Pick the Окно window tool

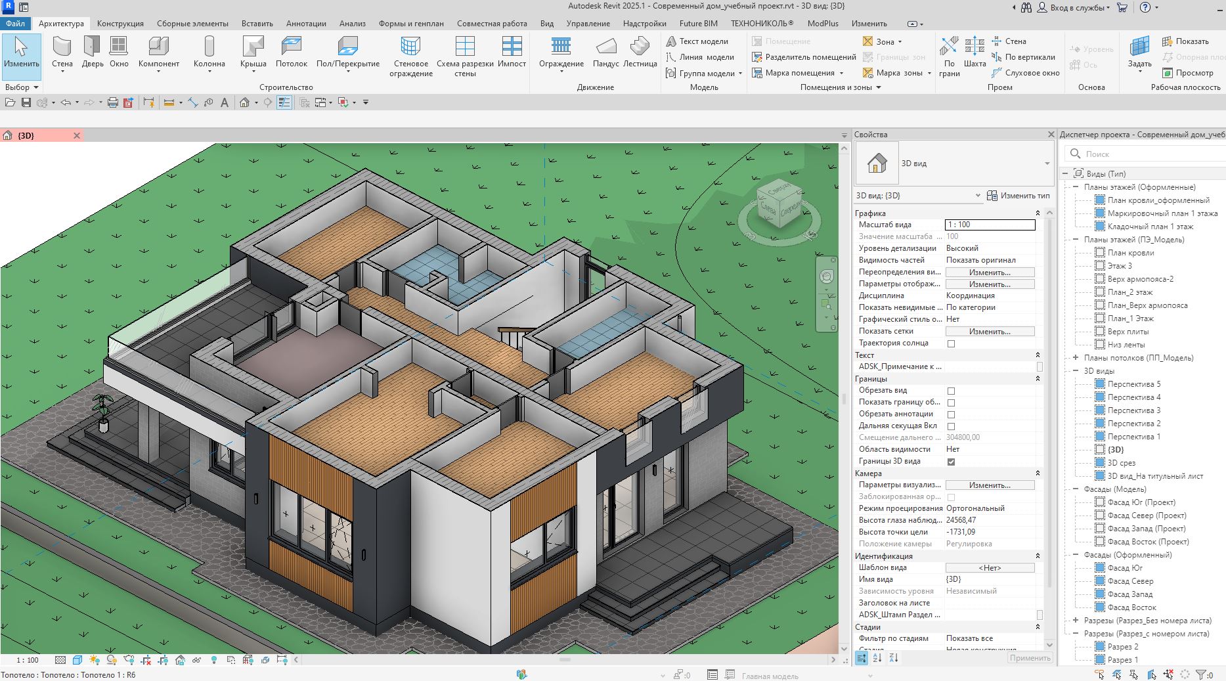[x=119, y=52]
